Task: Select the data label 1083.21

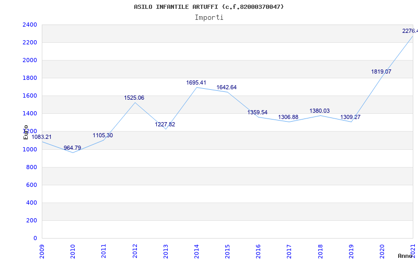Action: point(42,137)
